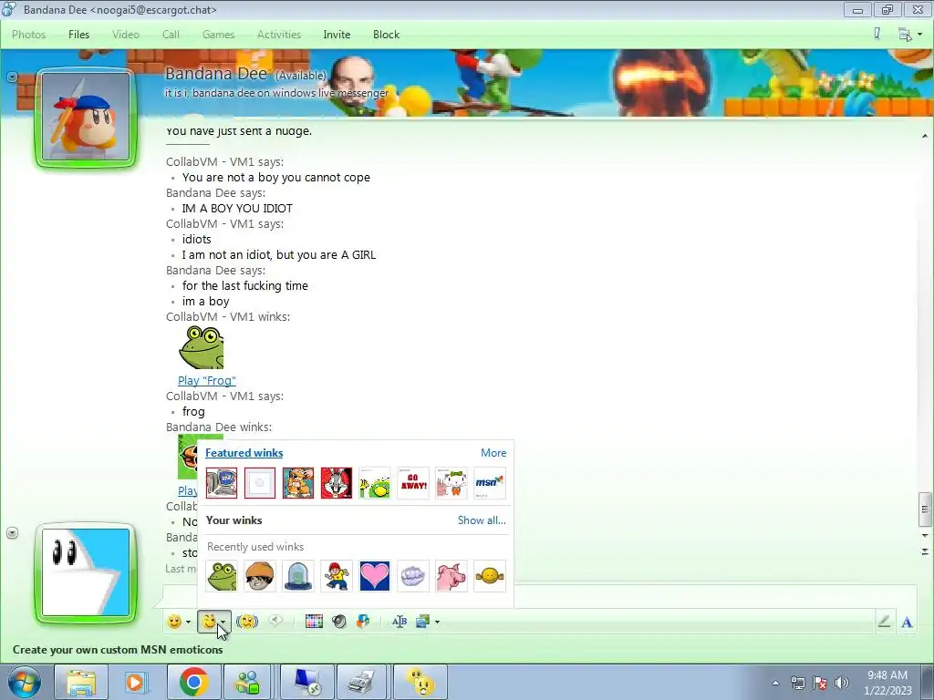Play the "Frog" wink link

[x=207, y=380]
